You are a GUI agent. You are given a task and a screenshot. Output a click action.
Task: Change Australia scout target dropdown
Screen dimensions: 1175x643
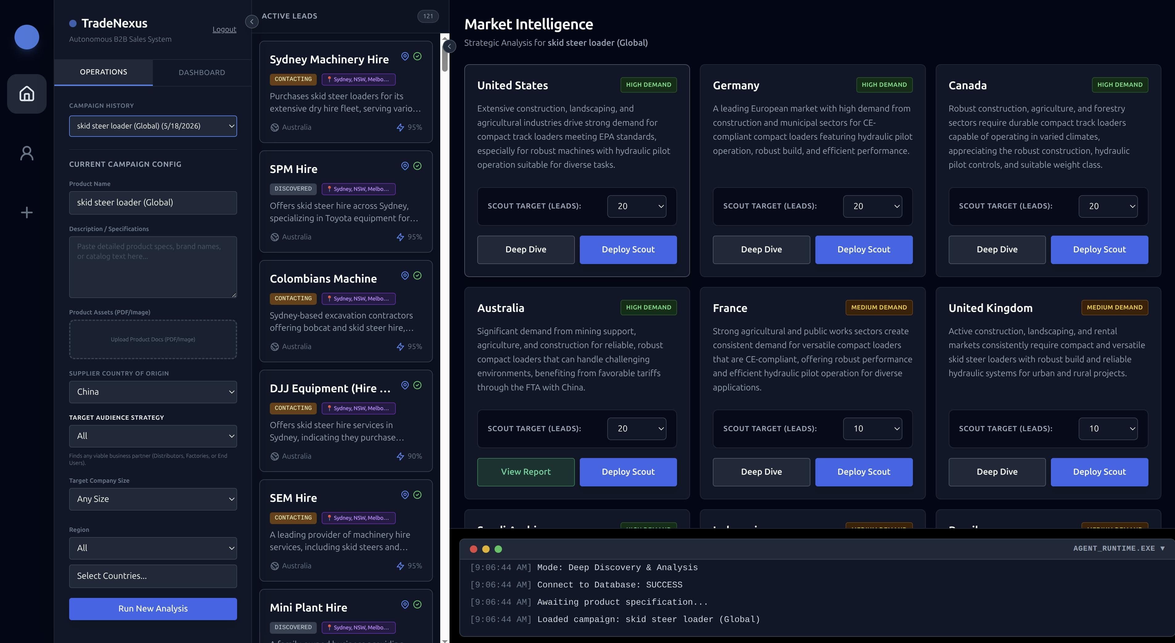click(636, 429)
